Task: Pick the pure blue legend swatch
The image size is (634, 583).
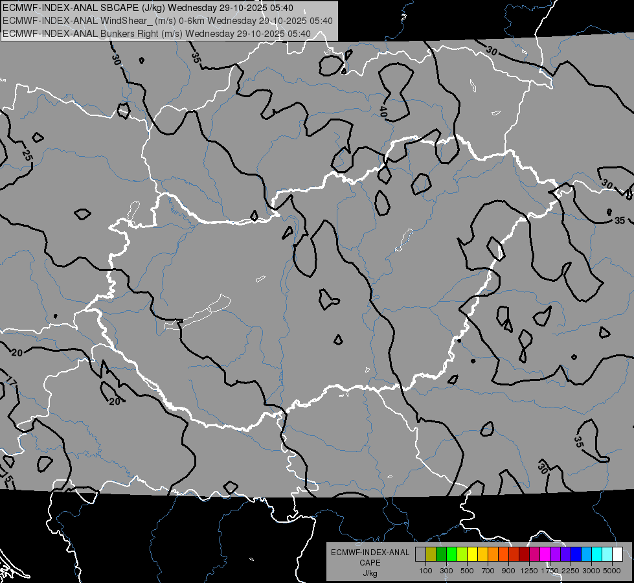Action: tap(576, 554)
